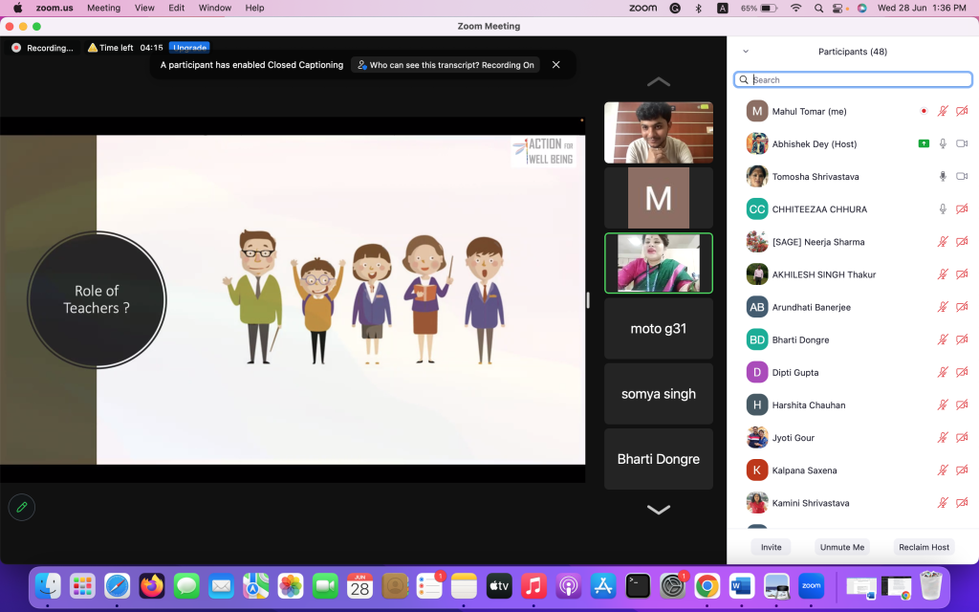Screen dimensions: 979x612
Task: Click Abhishek Dey's green screen-share icon
Action: pyautogui.click(x=923, y=143)
